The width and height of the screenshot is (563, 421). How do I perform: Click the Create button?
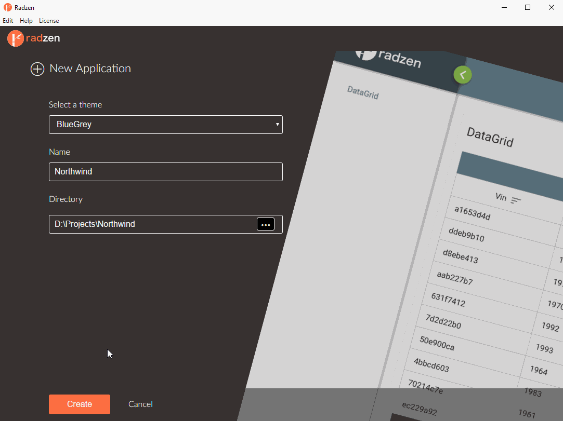click(x=80, y=404)
